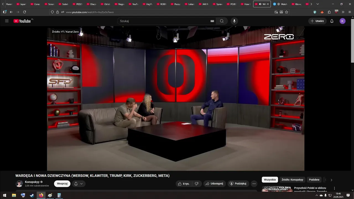
Task: Click the magnifier search button
Action: (x=222, y=21)
